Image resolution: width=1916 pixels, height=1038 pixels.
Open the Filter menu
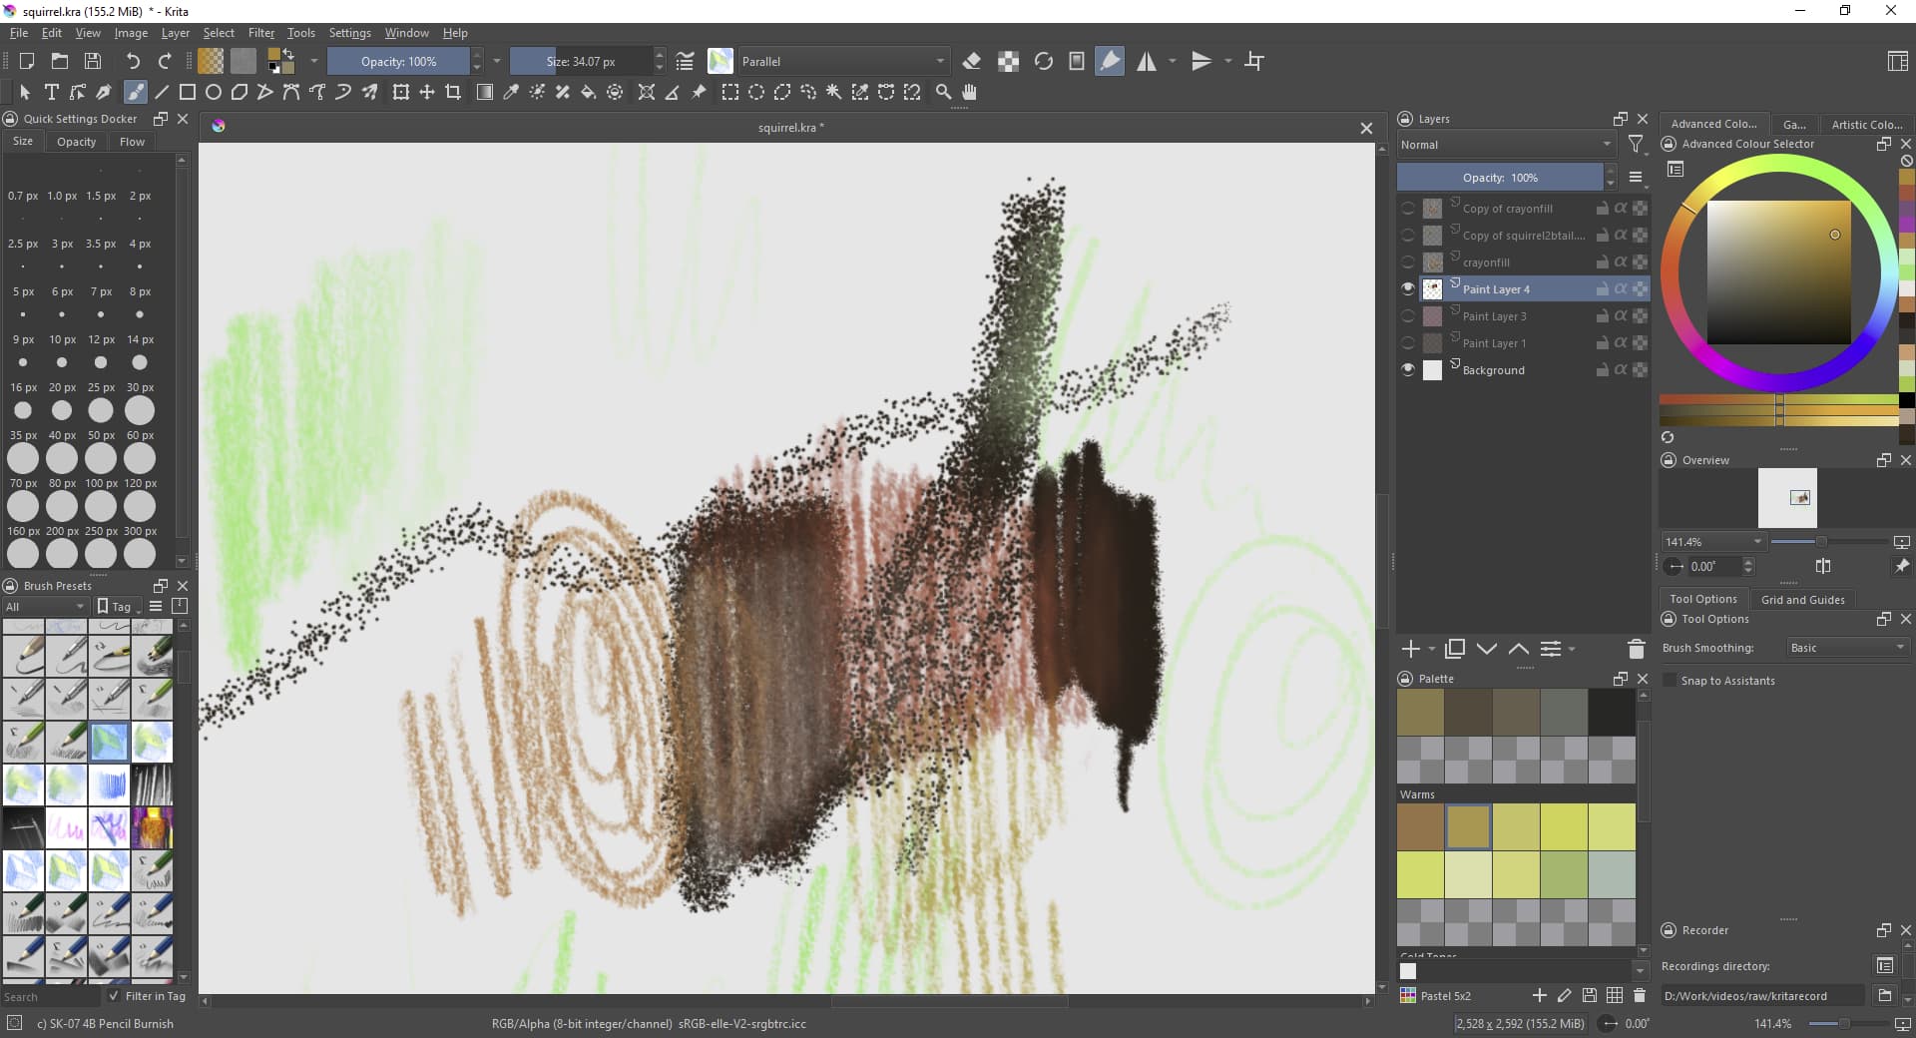click(260, 33)
